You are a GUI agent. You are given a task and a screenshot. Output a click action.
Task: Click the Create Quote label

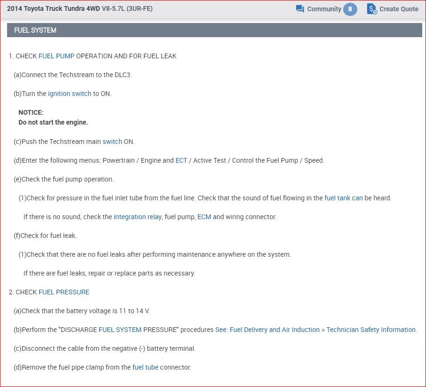(399, 9)
